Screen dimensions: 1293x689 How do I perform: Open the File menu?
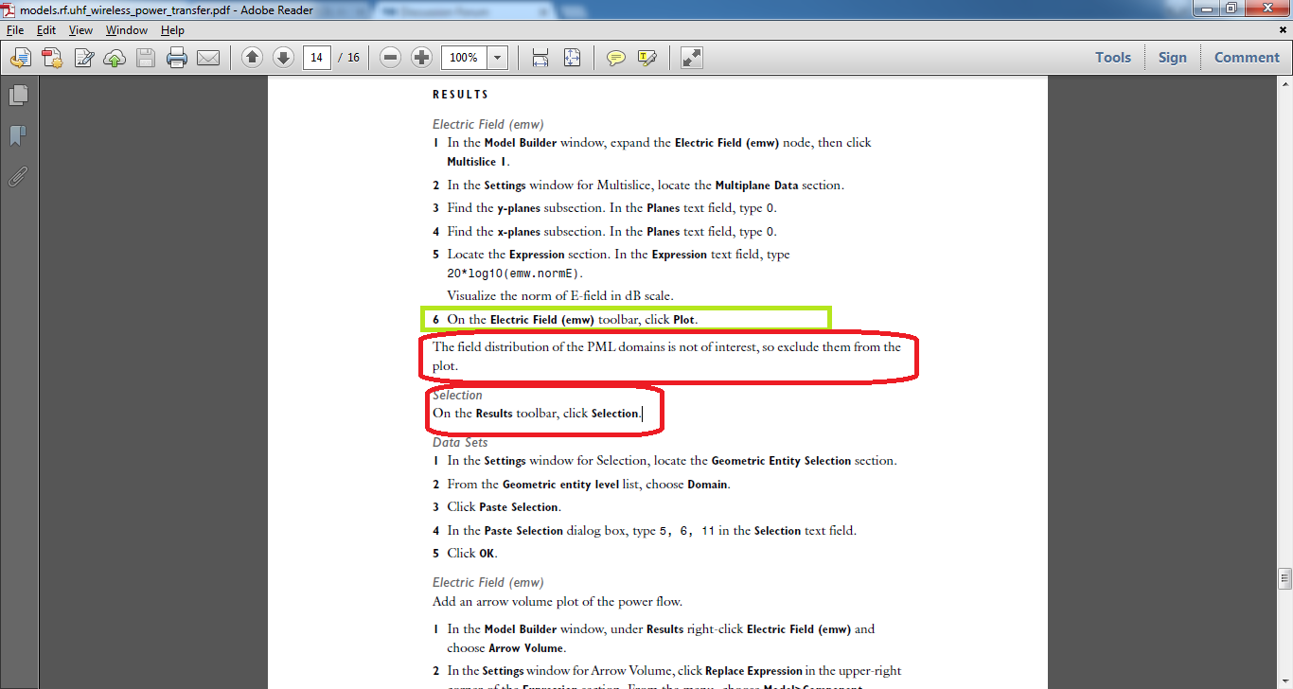15,30
